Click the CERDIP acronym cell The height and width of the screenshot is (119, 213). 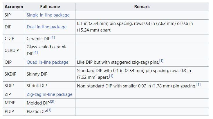tap(12, 50)
